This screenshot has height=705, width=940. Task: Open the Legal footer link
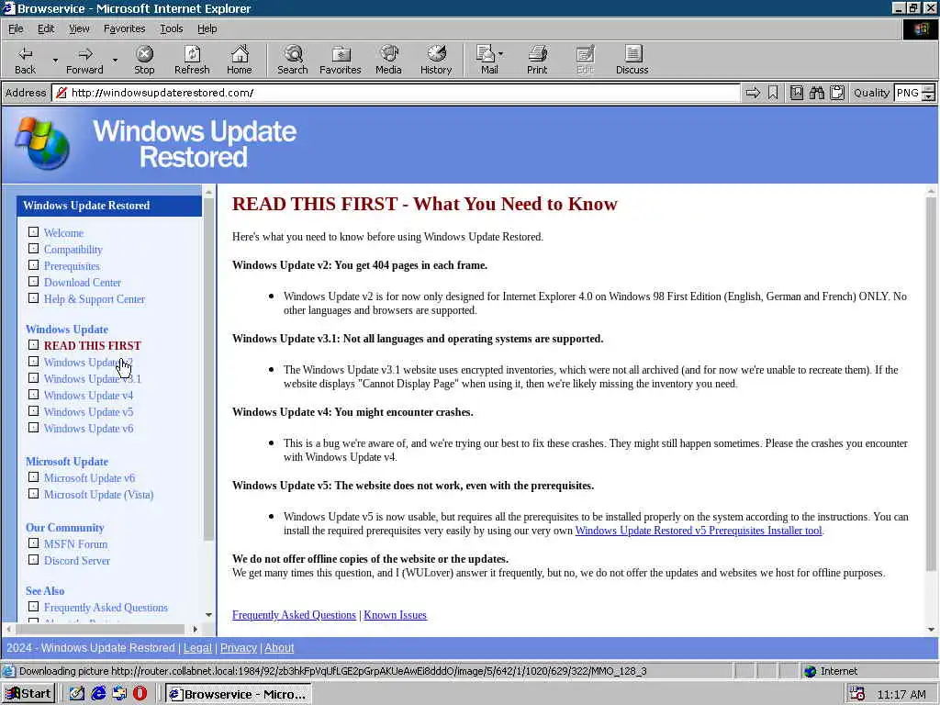tap(197, 648)
